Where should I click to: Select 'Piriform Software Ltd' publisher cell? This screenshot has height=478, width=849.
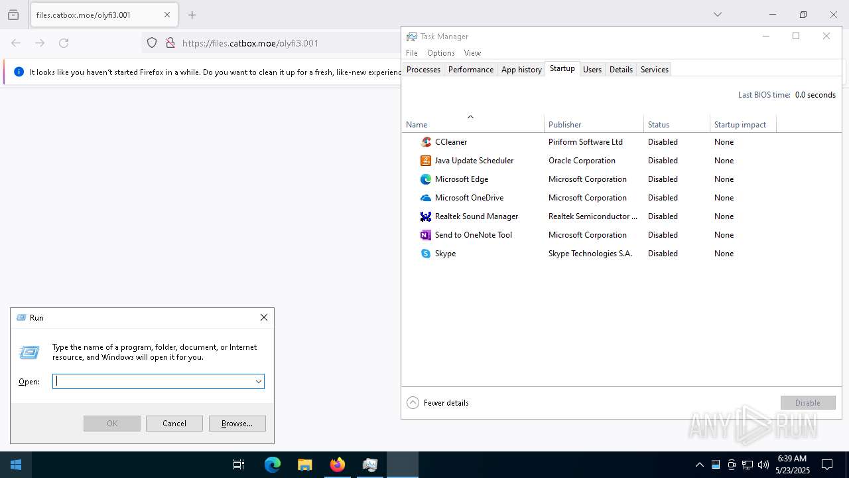point(586,142)
